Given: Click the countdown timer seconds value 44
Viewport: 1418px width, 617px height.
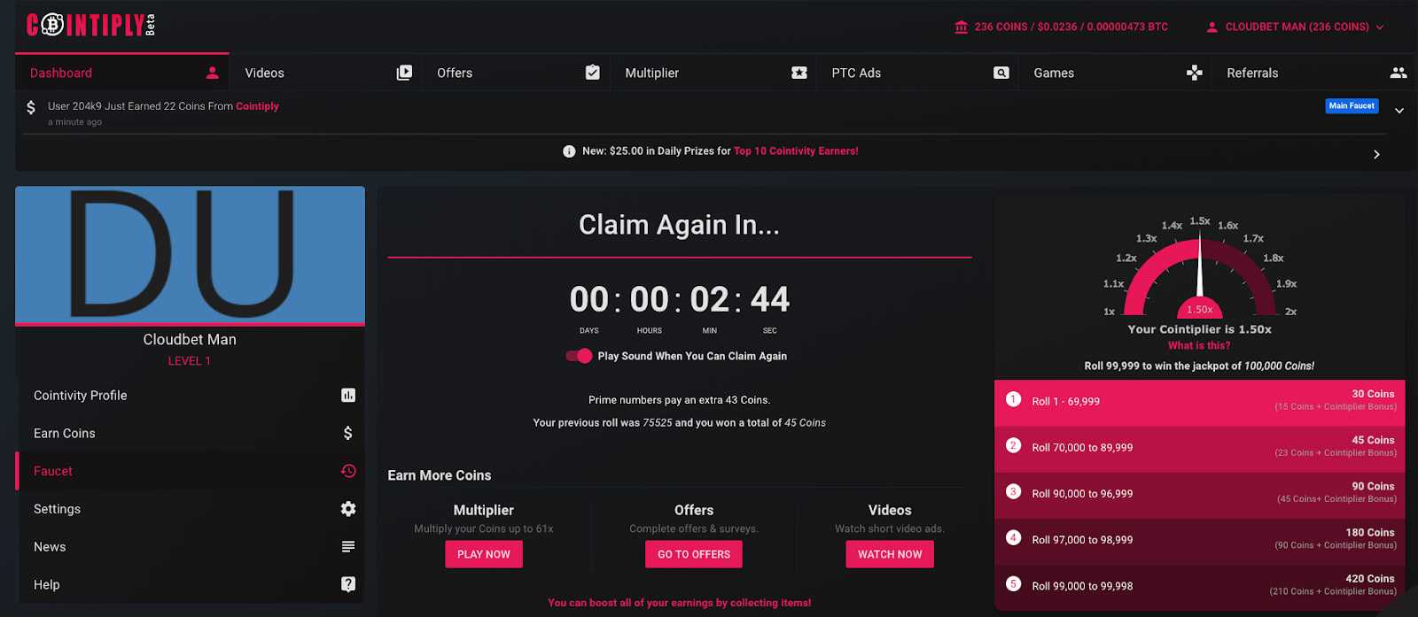Looking at the screenshot, I should [x=770, y=299].
